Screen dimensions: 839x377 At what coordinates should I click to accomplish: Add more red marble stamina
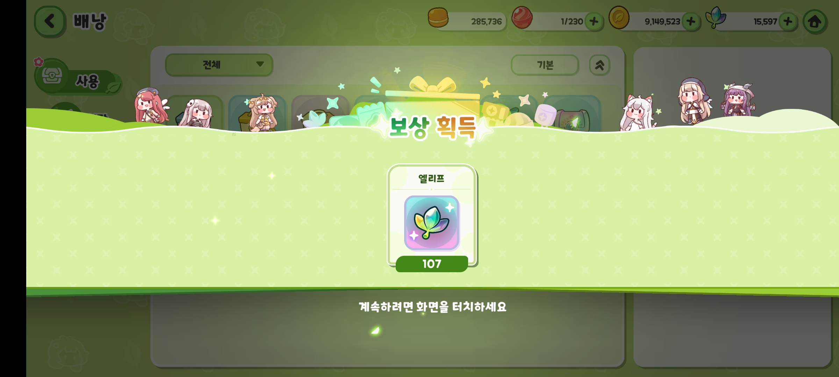pos(594,22)
